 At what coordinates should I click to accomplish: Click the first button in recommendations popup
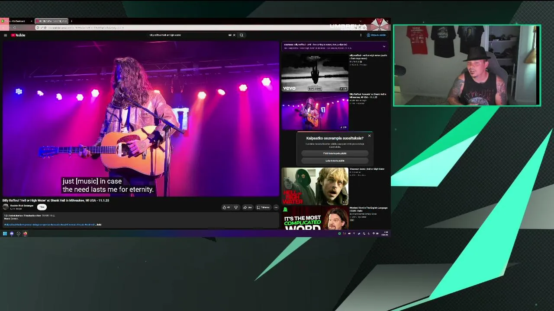(x=335, y=153)
